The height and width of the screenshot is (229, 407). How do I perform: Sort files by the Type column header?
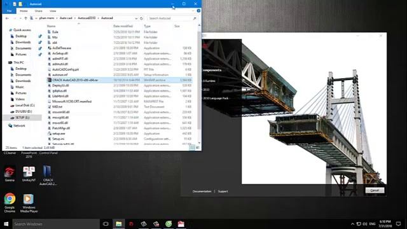(147, 26)
